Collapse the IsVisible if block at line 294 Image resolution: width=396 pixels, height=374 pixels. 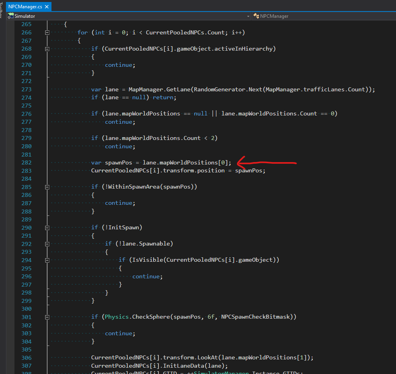(x=47, y=260)
